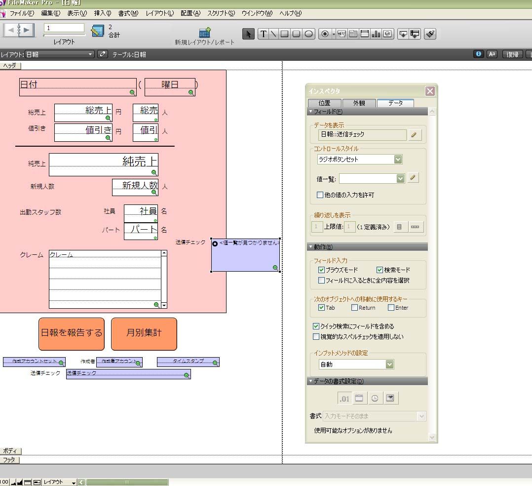The height and width of the screenshot is (486, 532).
Task: Pick the Oval shape tool
Action: click(x=309, y=34)
